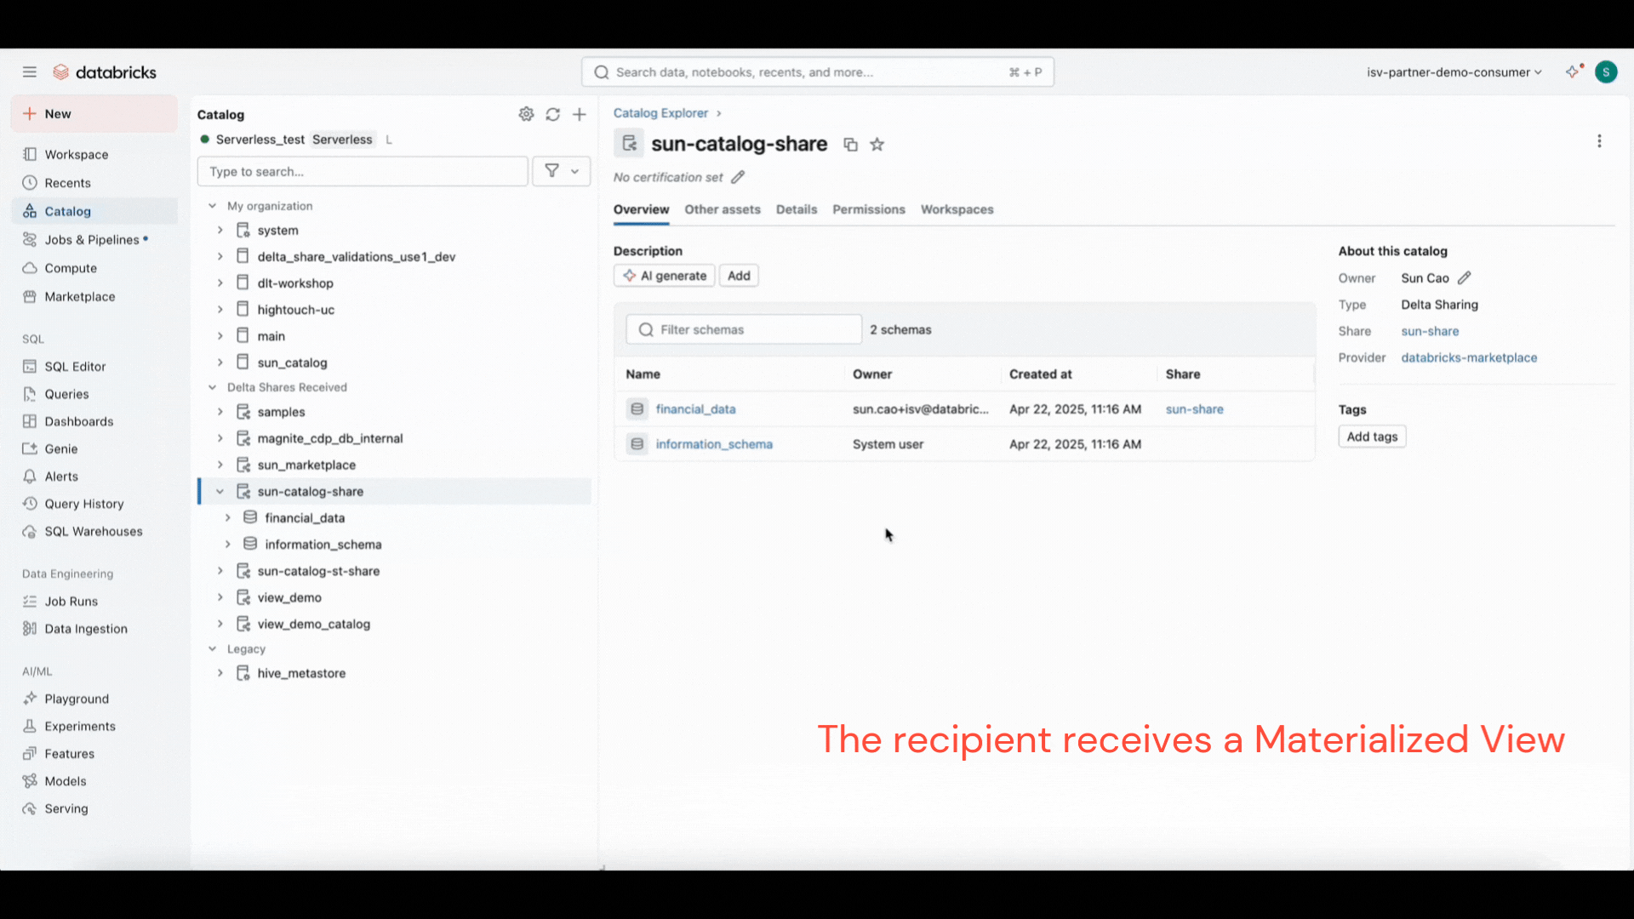Screen dimensions: 1634x919
Task: Open workspace selector isv-partner-demo-consumer
Action: (1454, 72)
